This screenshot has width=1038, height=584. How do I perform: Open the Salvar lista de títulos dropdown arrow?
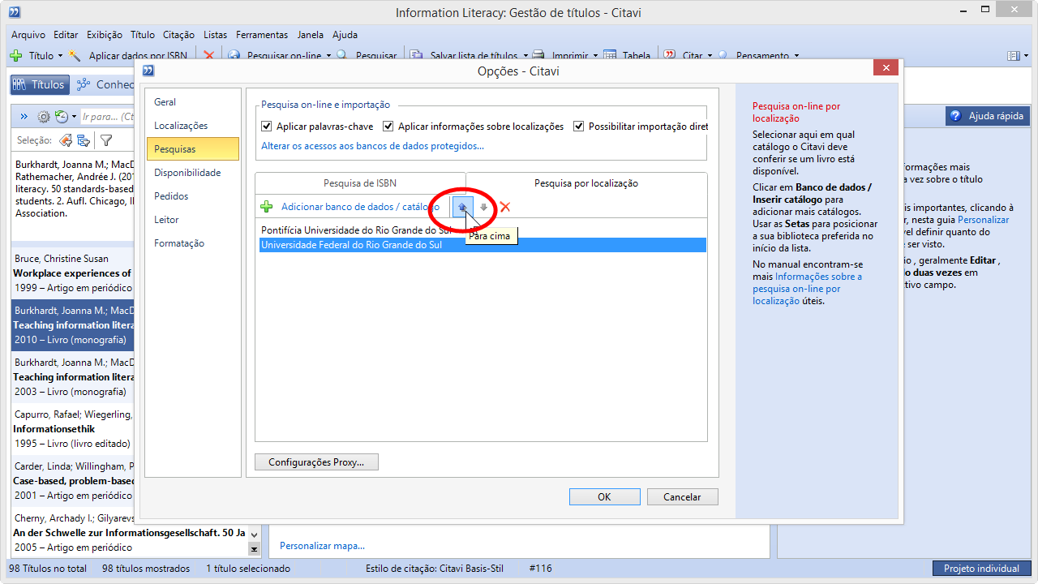[525, 56]
